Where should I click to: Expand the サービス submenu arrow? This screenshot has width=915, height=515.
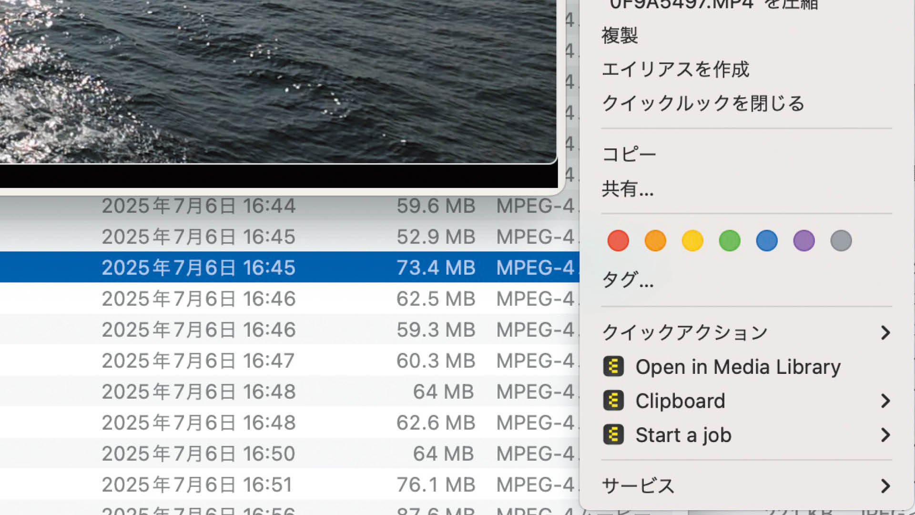pyautogui.click(x=885, y=486)
